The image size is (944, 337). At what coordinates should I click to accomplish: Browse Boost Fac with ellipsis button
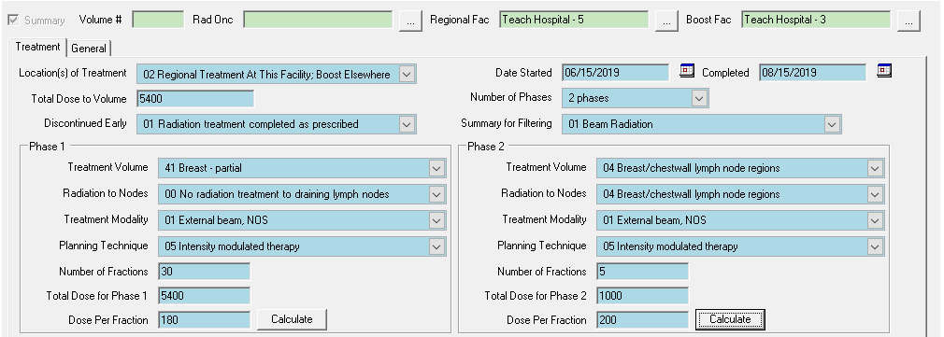[908, 21]
